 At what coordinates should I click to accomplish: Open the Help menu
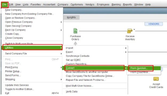(148, 5)
